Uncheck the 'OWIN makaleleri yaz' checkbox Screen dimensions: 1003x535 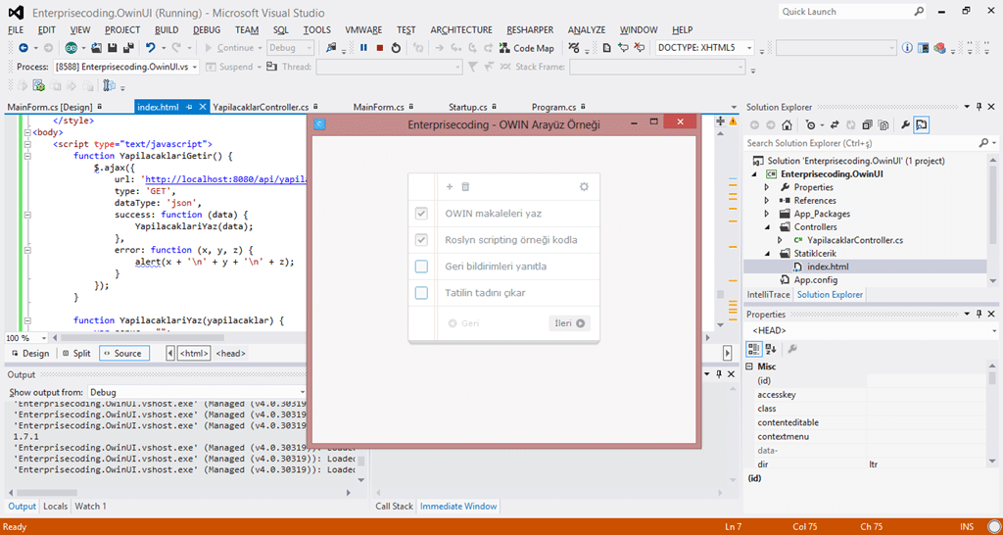pyautogui.click(x=421, y=214)
